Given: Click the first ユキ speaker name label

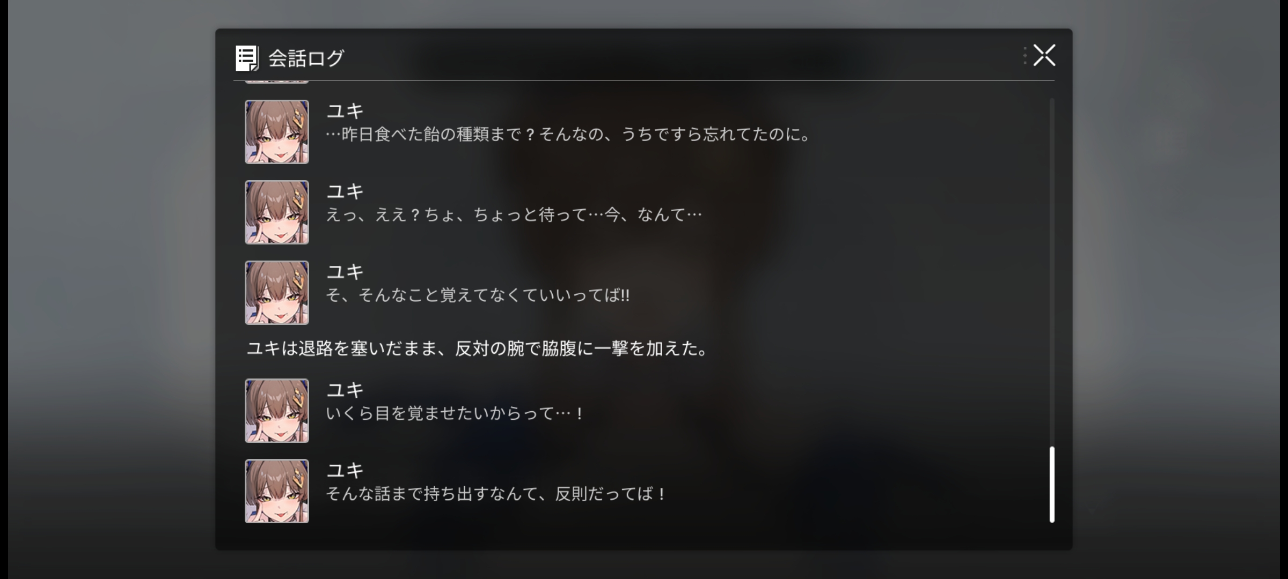Looking at the screenshot, I should point(345,111).
